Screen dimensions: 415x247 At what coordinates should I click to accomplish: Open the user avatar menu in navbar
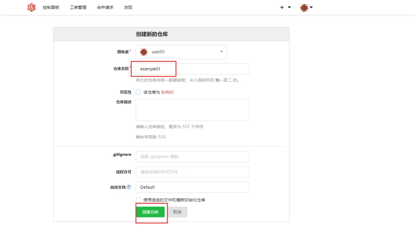point(306,7)
